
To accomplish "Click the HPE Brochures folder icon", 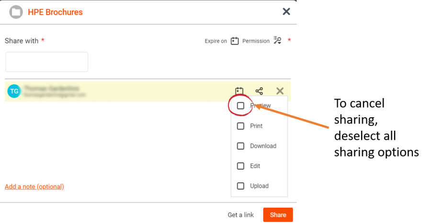I will (x=16, y=12).
